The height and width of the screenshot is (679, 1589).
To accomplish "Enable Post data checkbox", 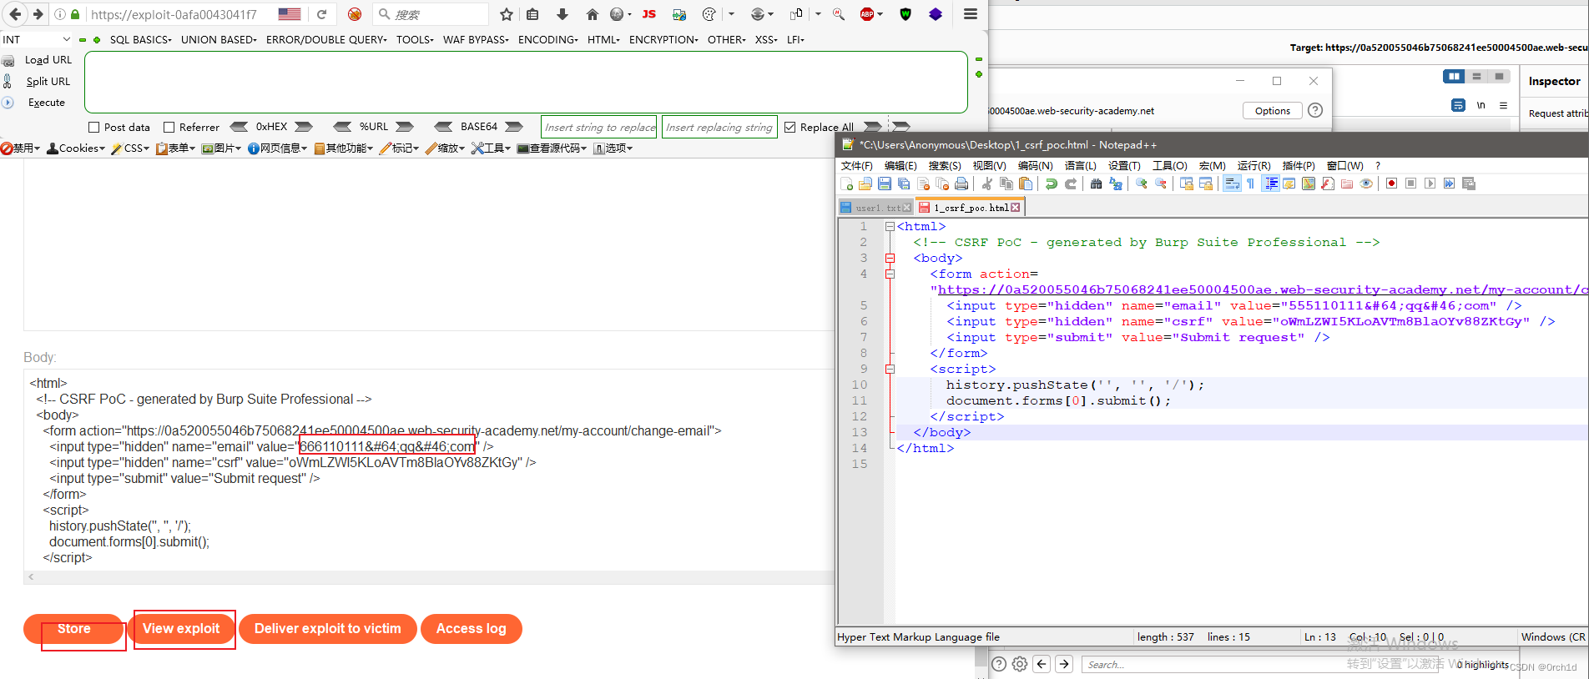I will click(94, 127).
